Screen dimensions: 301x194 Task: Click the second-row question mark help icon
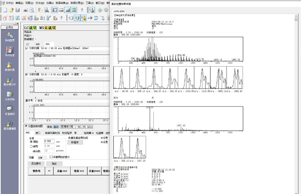pos(61,18)
